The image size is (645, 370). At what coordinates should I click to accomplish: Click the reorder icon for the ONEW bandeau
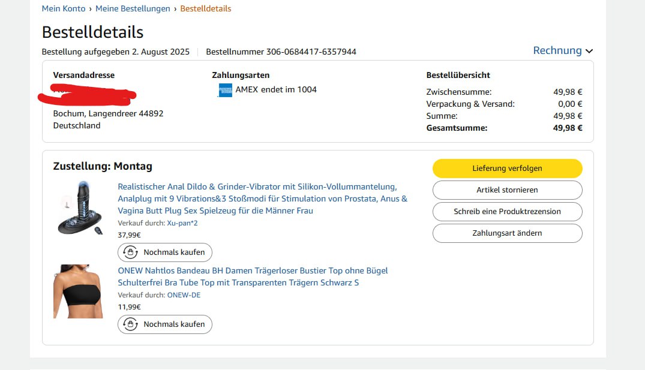pyautogui.click(x=130, y=324)
